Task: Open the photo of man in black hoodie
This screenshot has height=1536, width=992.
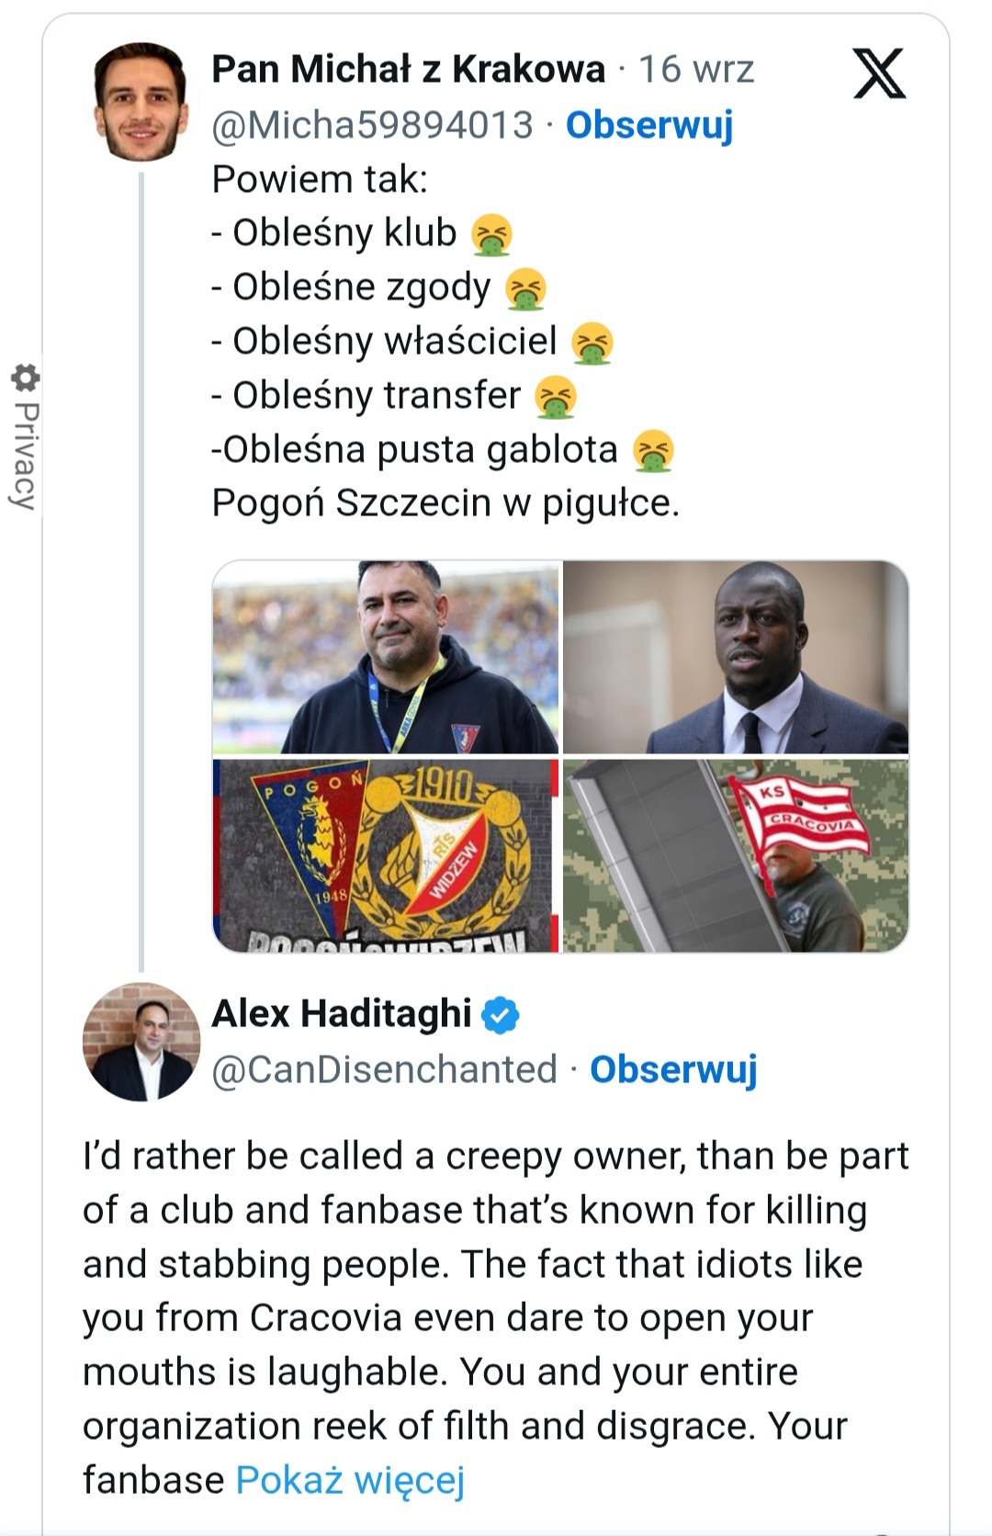Action: point(386,657)
